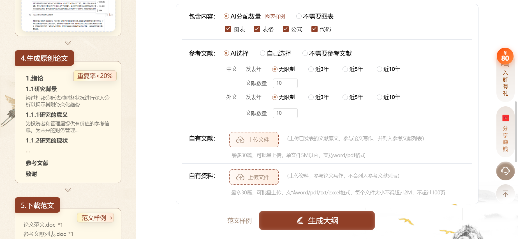Click the double chevron above step 5
Image resolution: width=518 pixels, height=239 pixels.
(68, 190)
